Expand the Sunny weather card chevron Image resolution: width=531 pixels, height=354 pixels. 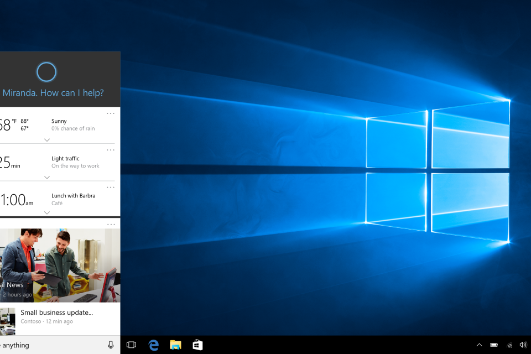47,140
